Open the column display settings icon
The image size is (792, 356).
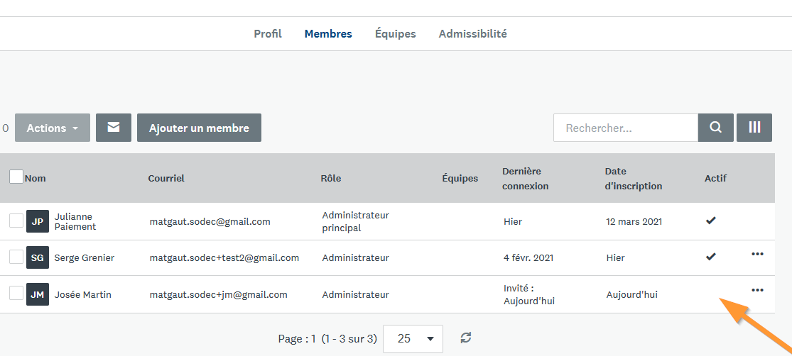point(754,128)
